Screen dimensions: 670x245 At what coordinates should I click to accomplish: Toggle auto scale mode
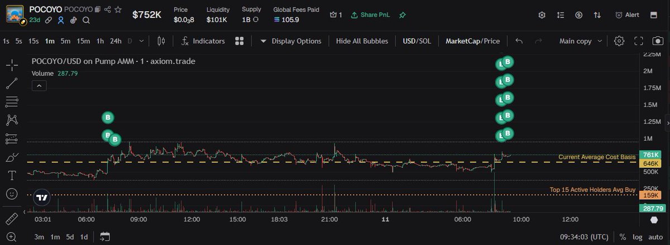point(654,237)
